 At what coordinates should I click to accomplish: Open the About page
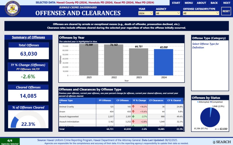pyautogui.click(x=201, y=3)
